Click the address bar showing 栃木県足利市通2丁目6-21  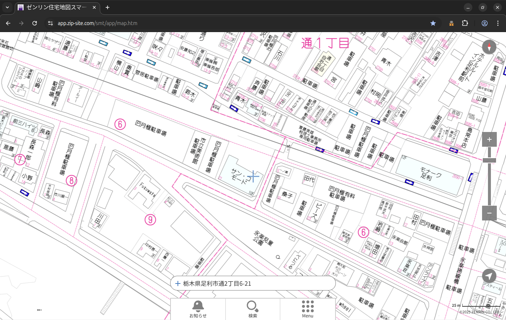click(x=253, y=284)
